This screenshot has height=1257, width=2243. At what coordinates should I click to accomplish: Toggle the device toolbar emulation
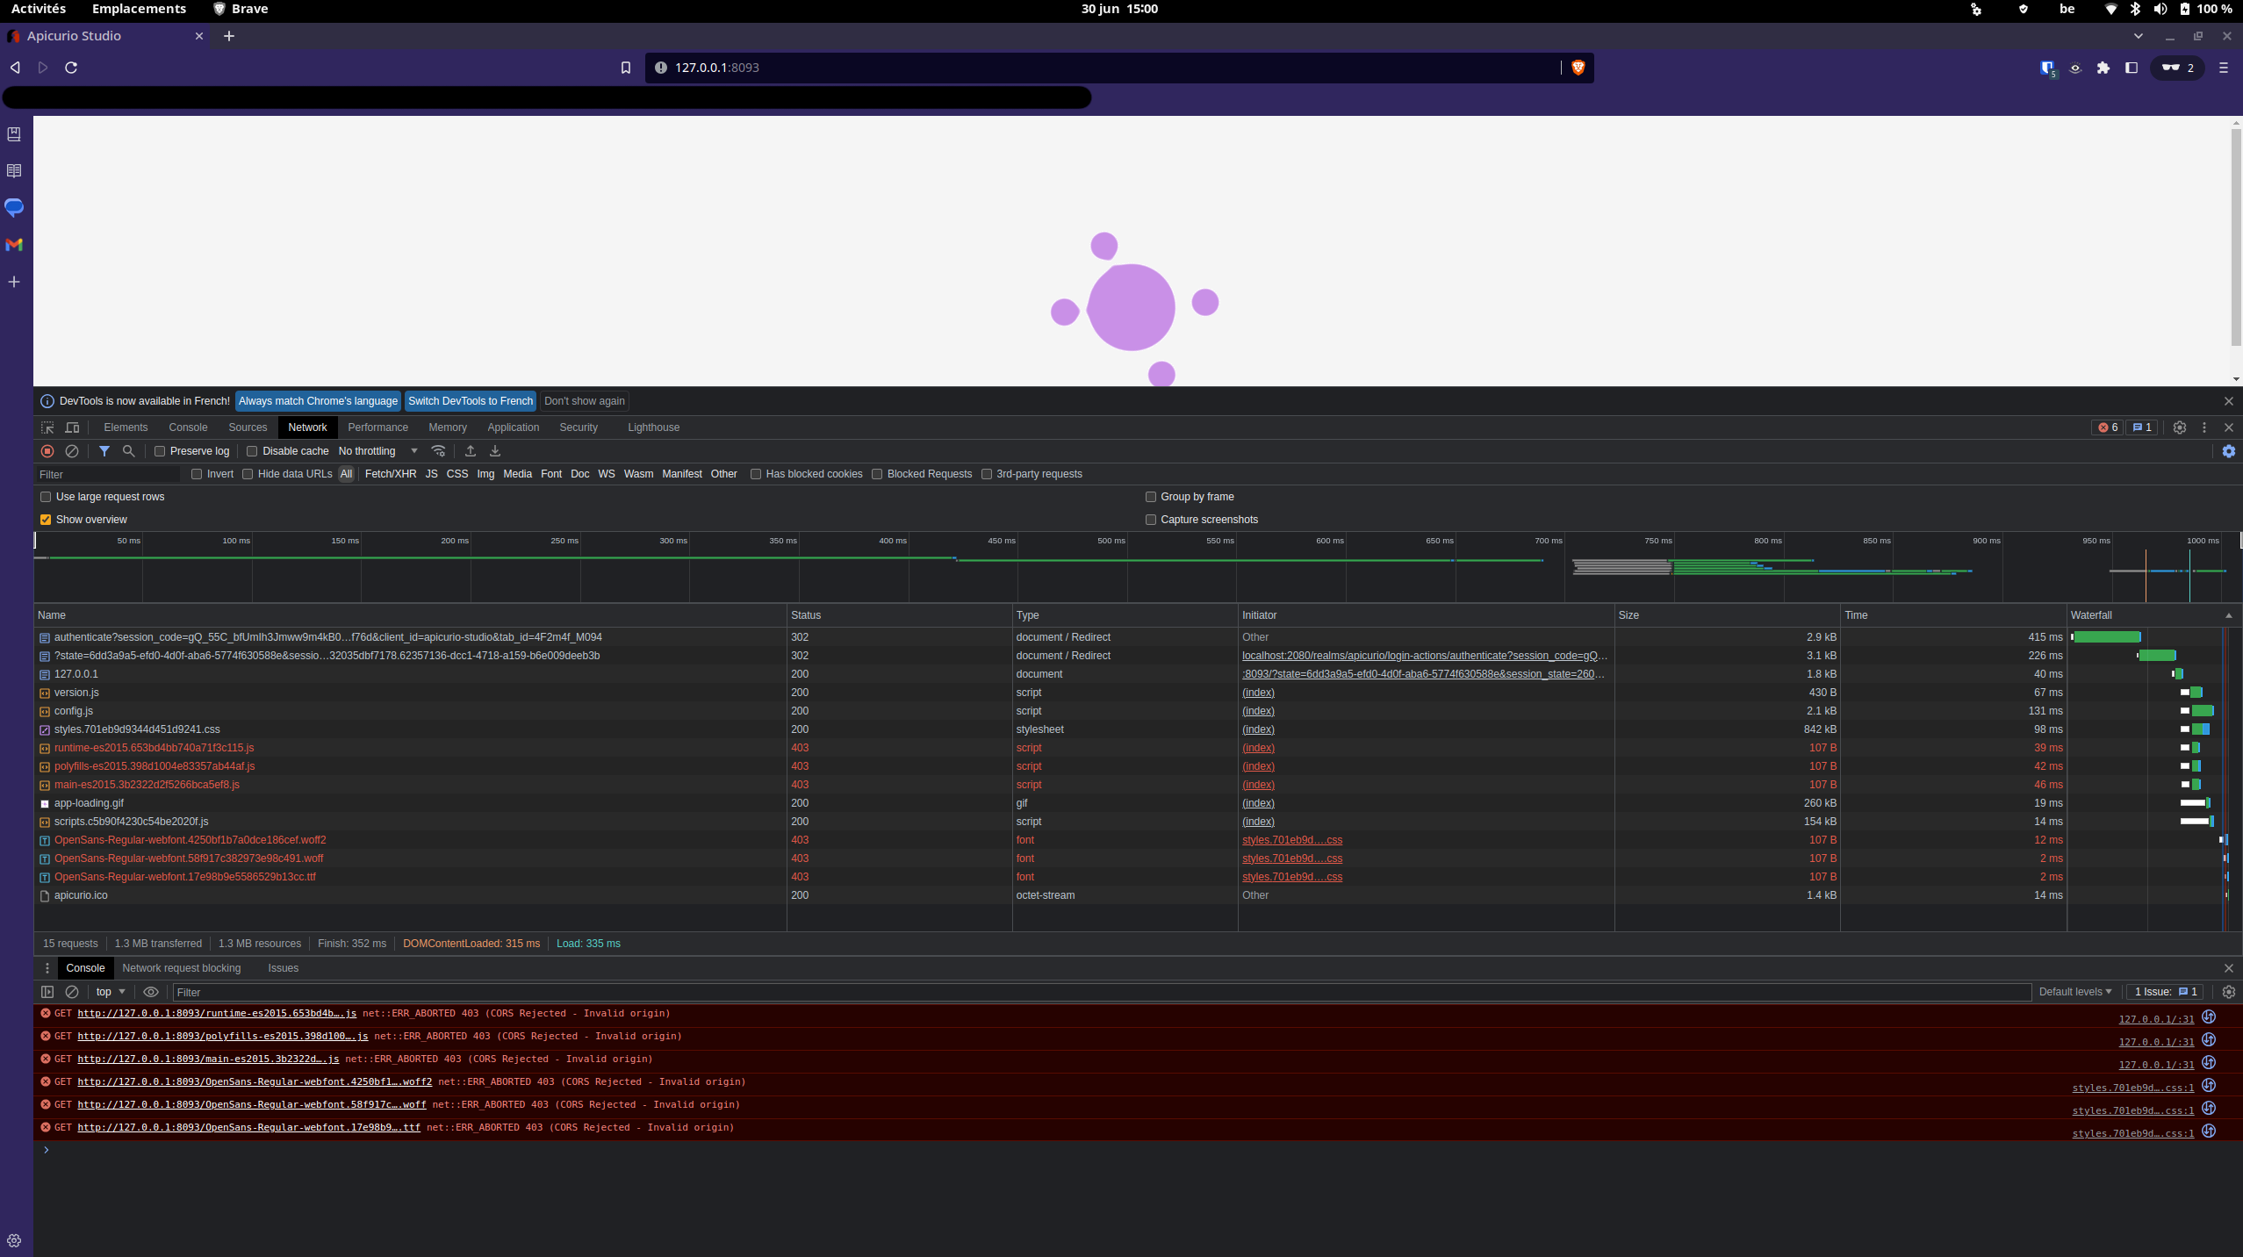[72, 427]
